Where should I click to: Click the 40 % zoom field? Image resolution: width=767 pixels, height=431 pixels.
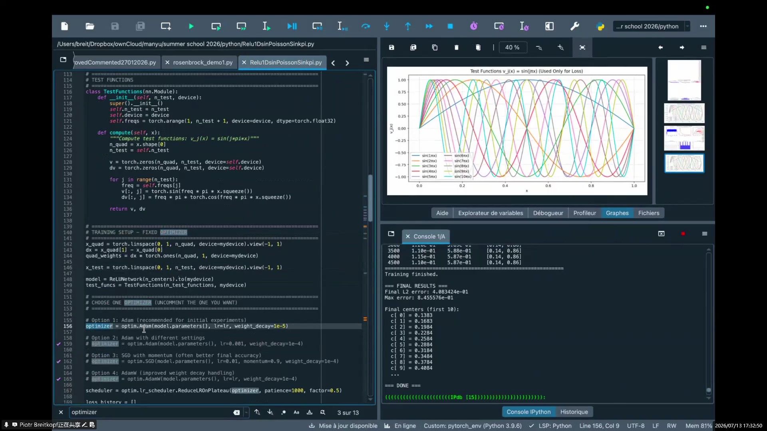513,47
